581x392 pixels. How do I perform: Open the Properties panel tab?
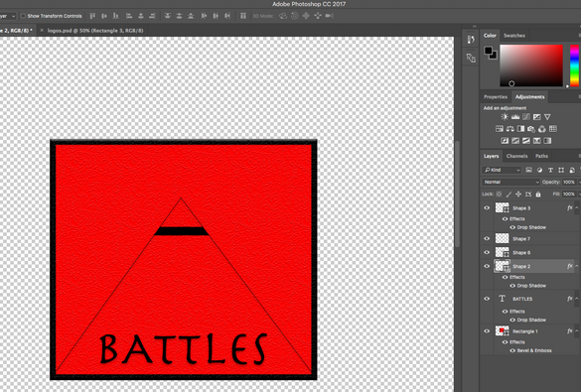click(x=495, y=97)
